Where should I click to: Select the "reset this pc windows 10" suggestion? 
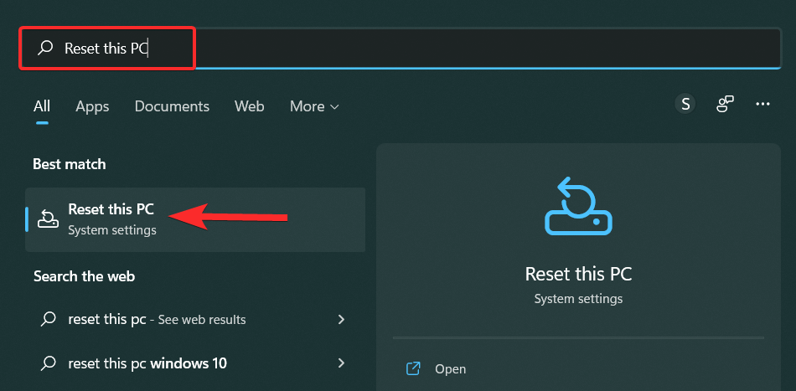coord(147,363)
